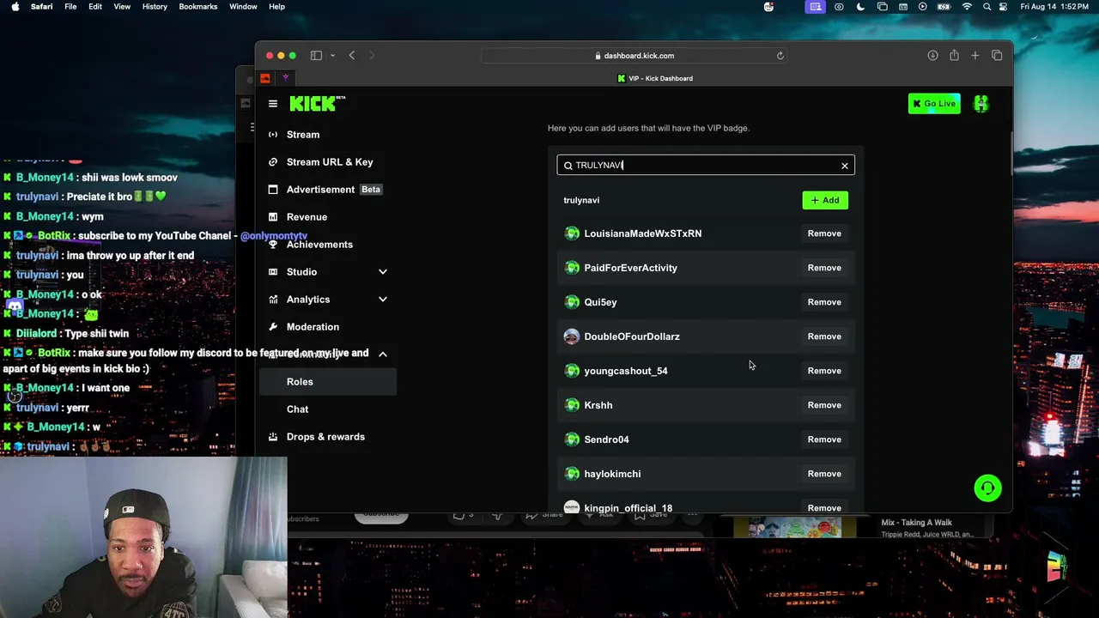Collapse the Community section chevron
Screen dimensions: 1099x618
(x=383, y=354)
